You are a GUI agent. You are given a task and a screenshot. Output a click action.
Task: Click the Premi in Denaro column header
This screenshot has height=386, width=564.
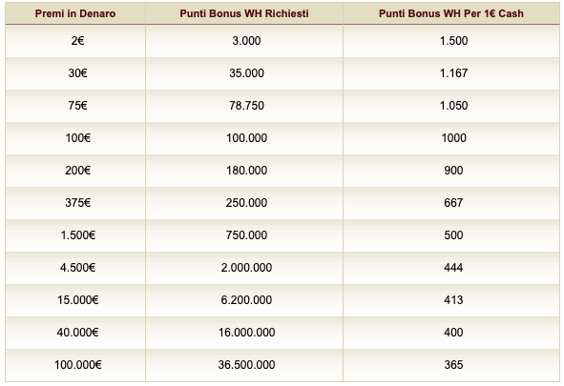pyautogui.click(x=75, y=13)
